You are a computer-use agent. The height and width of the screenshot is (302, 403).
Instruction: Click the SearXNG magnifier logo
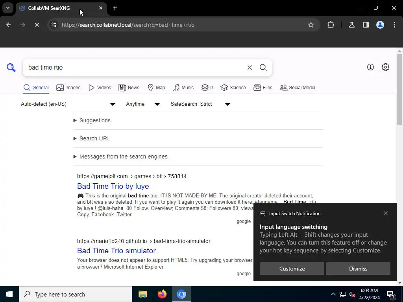click(x=11, y=68)
